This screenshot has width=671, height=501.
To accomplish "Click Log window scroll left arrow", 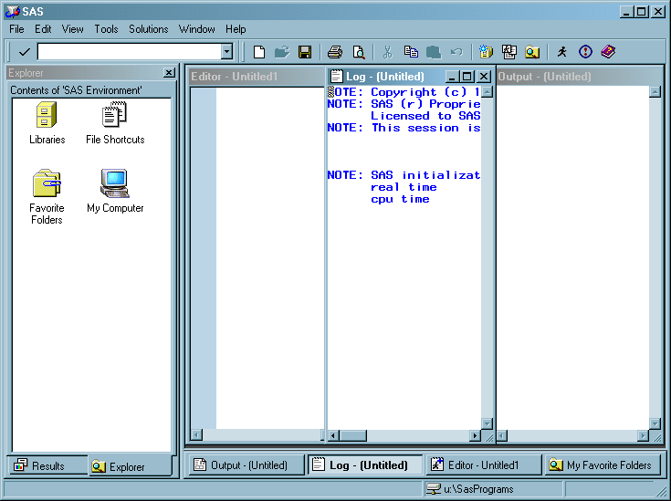I will click(334, 435).
